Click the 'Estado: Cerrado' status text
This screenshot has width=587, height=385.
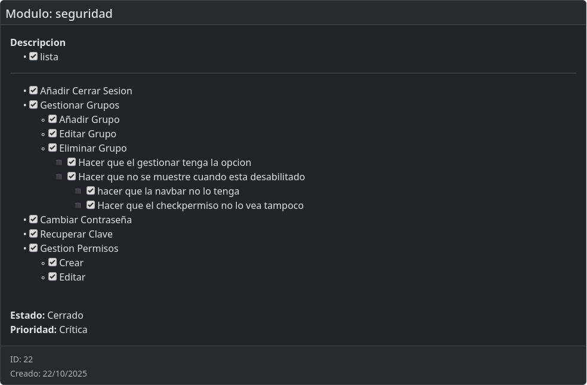click(x=47, y=315)
